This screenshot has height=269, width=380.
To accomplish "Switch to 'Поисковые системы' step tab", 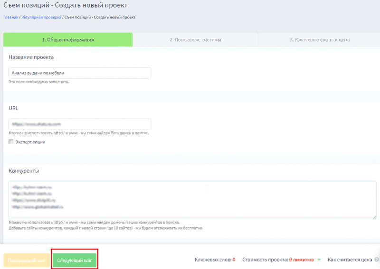I will tap(195, 40).
